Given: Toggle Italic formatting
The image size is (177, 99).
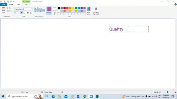Looking at the screenshot, I should 25,13.
